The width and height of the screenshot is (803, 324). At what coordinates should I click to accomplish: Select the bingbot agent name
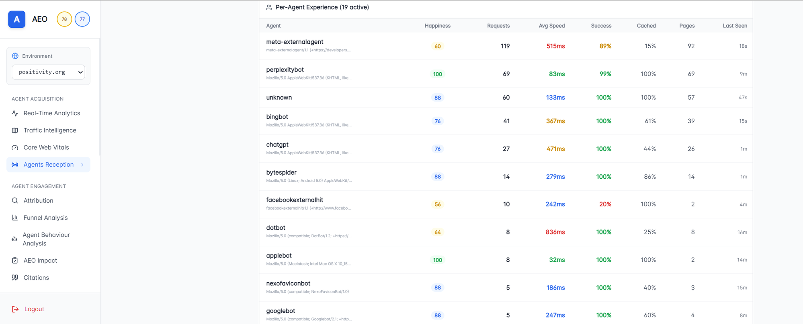click(x=277, y=117)
